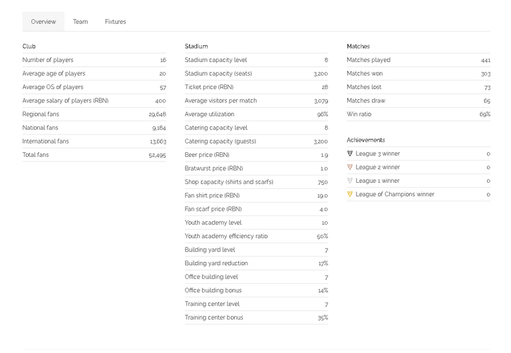Click the Office building bonus value 14%
The height and width of the screenshot is (353, 511).
tap(323, 291)
